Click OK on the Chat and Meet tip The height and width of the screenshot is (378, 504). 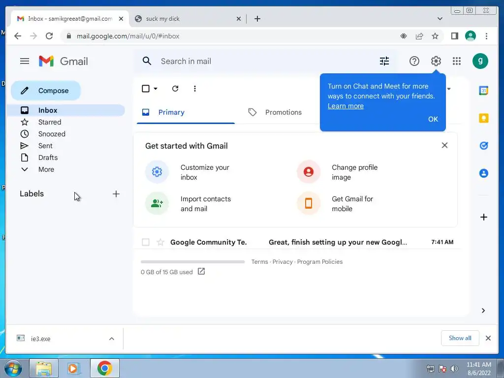click(433, 119)
